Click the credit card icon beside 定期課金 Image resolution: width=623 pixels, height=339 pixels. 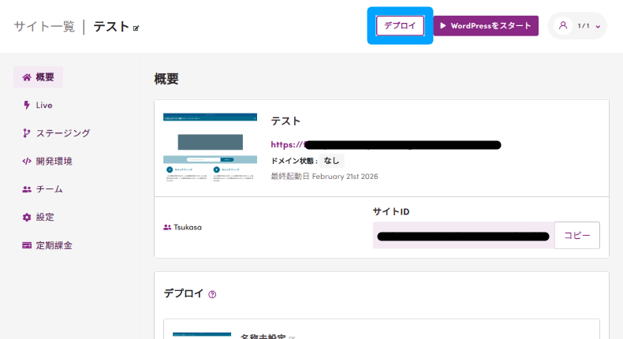click(27, 246)
